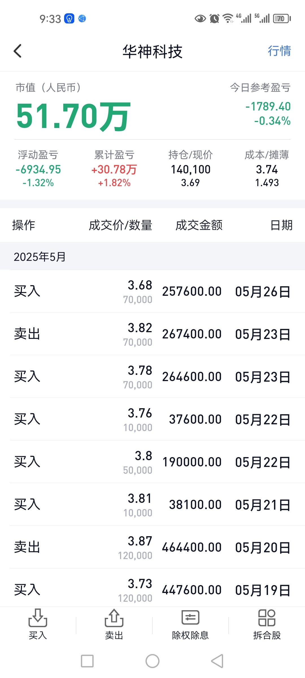Viewport: 305px width, 678px height.
Task: Tap the 浮动盈亏 -6934.95 stat
Action: 38,169
